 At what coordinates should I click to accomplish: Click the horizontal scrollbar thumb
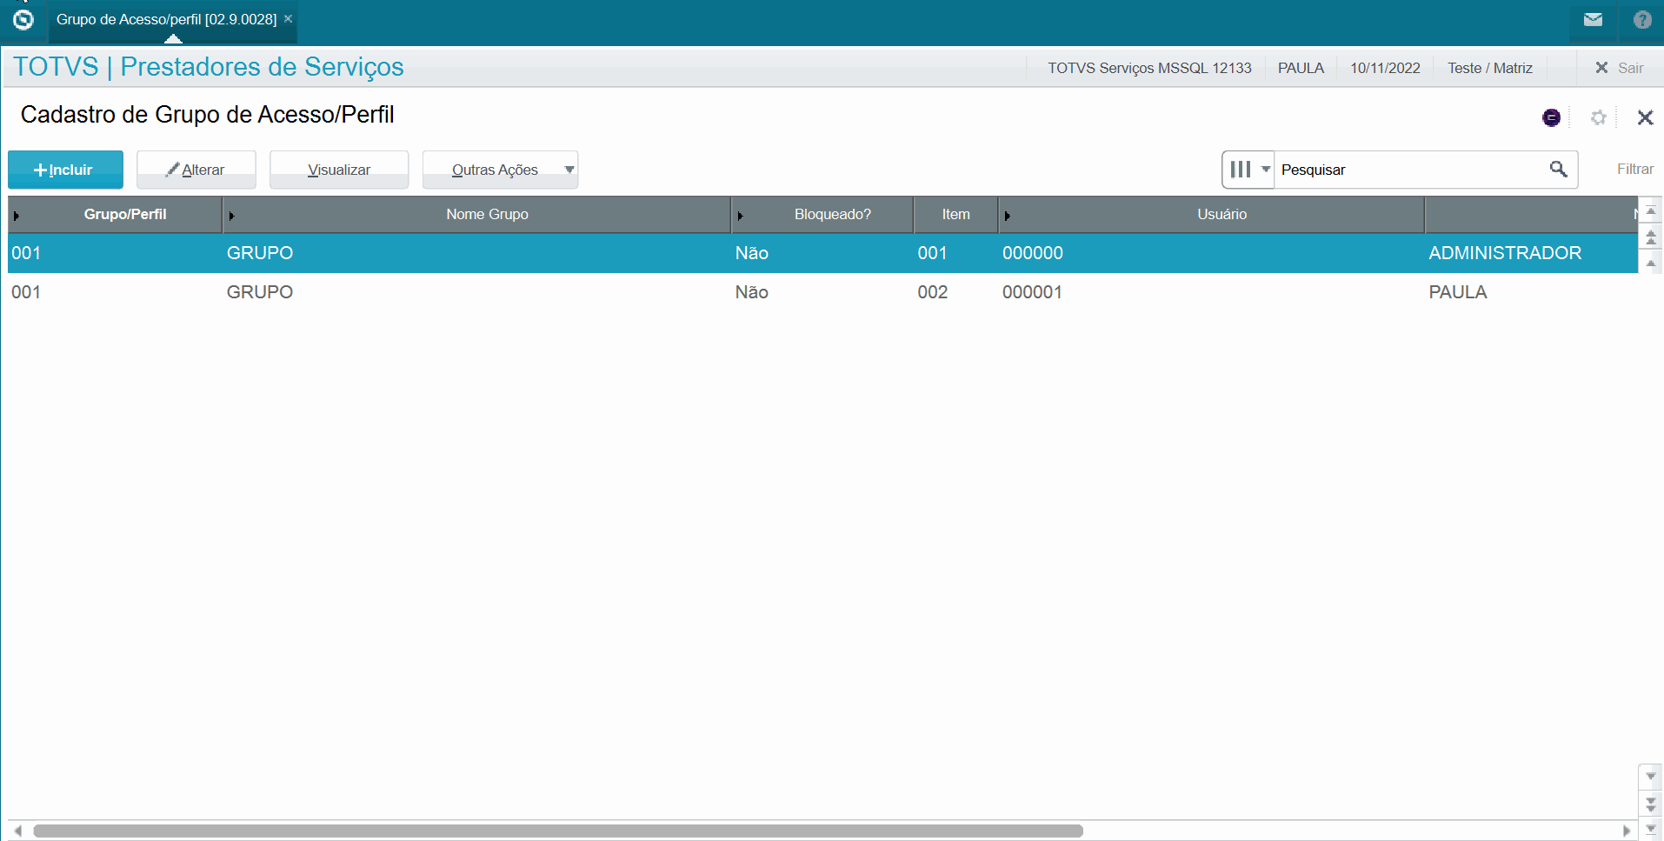[558, 831]
